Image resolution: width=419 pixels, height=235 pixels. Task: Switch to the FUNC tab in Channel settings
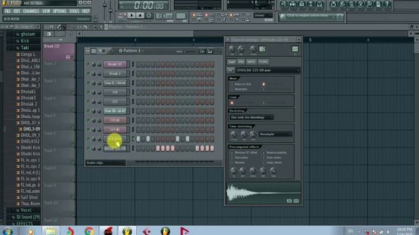(263, 62)
